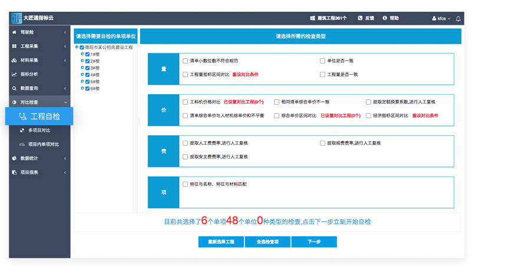This screenshot has height=270, width=512.
Task: Open notifications with the bell icon
Action: click(x=458, y=19)
